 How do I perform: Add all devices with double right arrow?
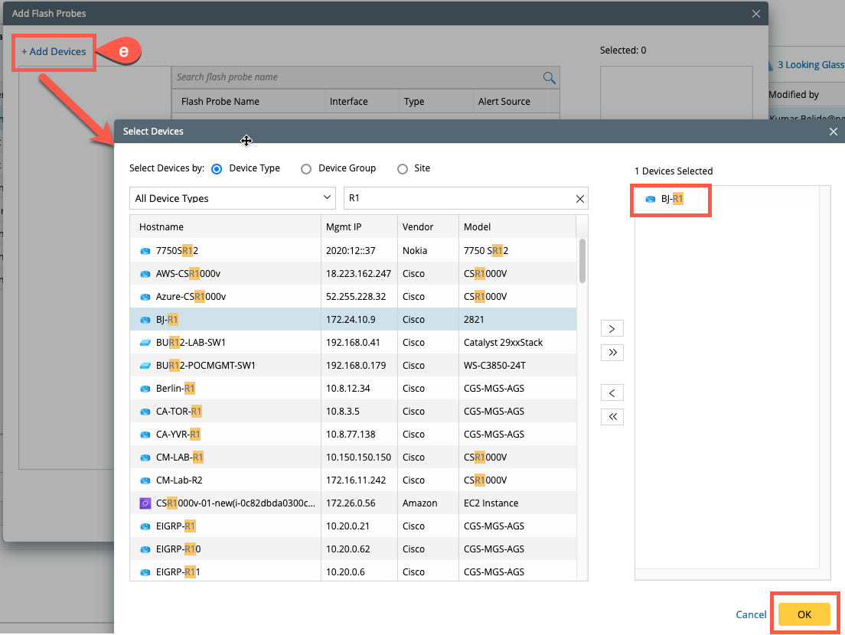(x=612, y=353)
